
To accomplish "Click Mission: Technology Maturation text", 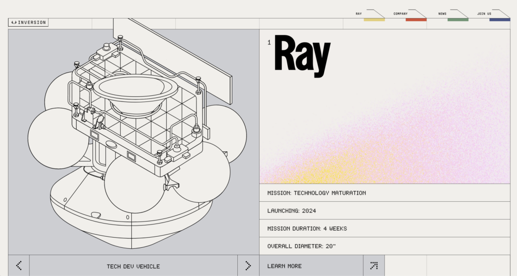I will pyautogui.click(x=317, y=193).
